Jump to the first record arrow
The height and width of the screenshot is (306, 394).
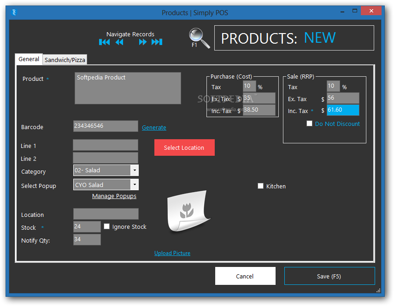(104, 42)
